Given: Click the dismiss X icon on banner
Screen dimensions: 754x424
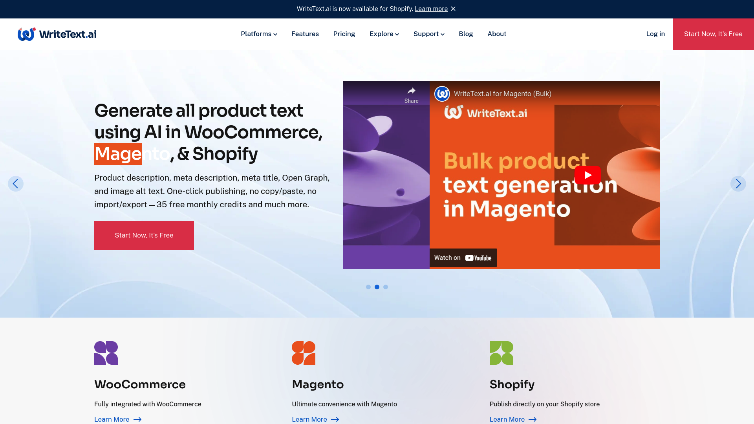Looking at the screenshot, I should [x=454, y=9].
